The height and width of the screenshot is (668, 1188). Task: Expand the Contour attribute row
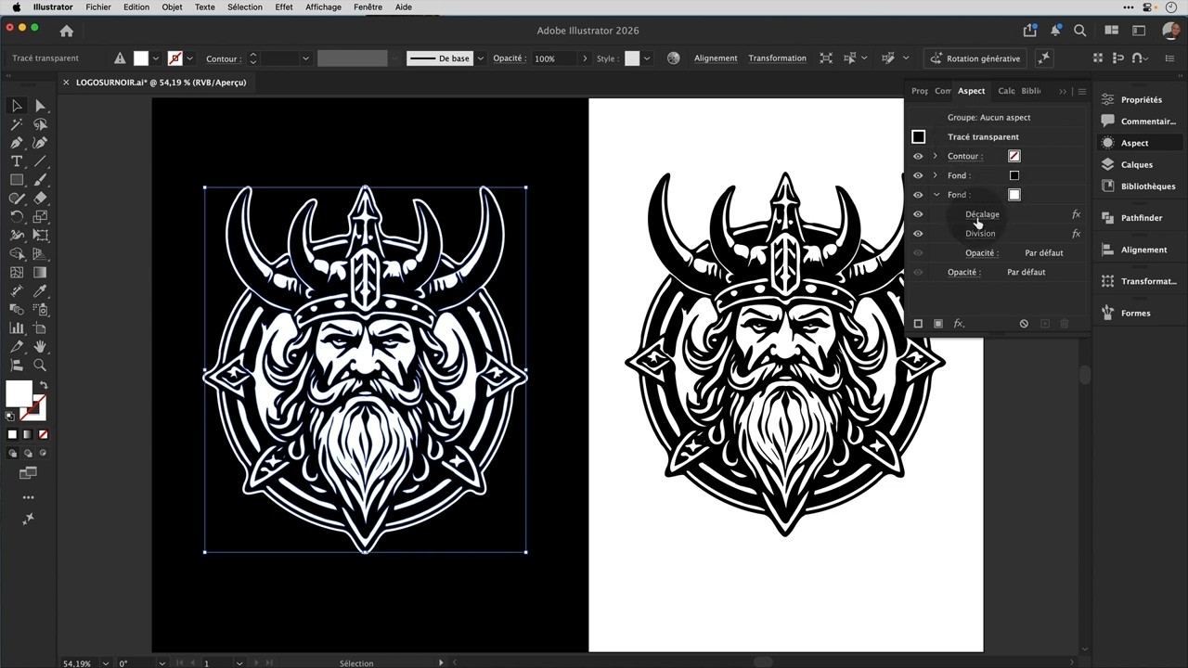[x=936, y=156]
